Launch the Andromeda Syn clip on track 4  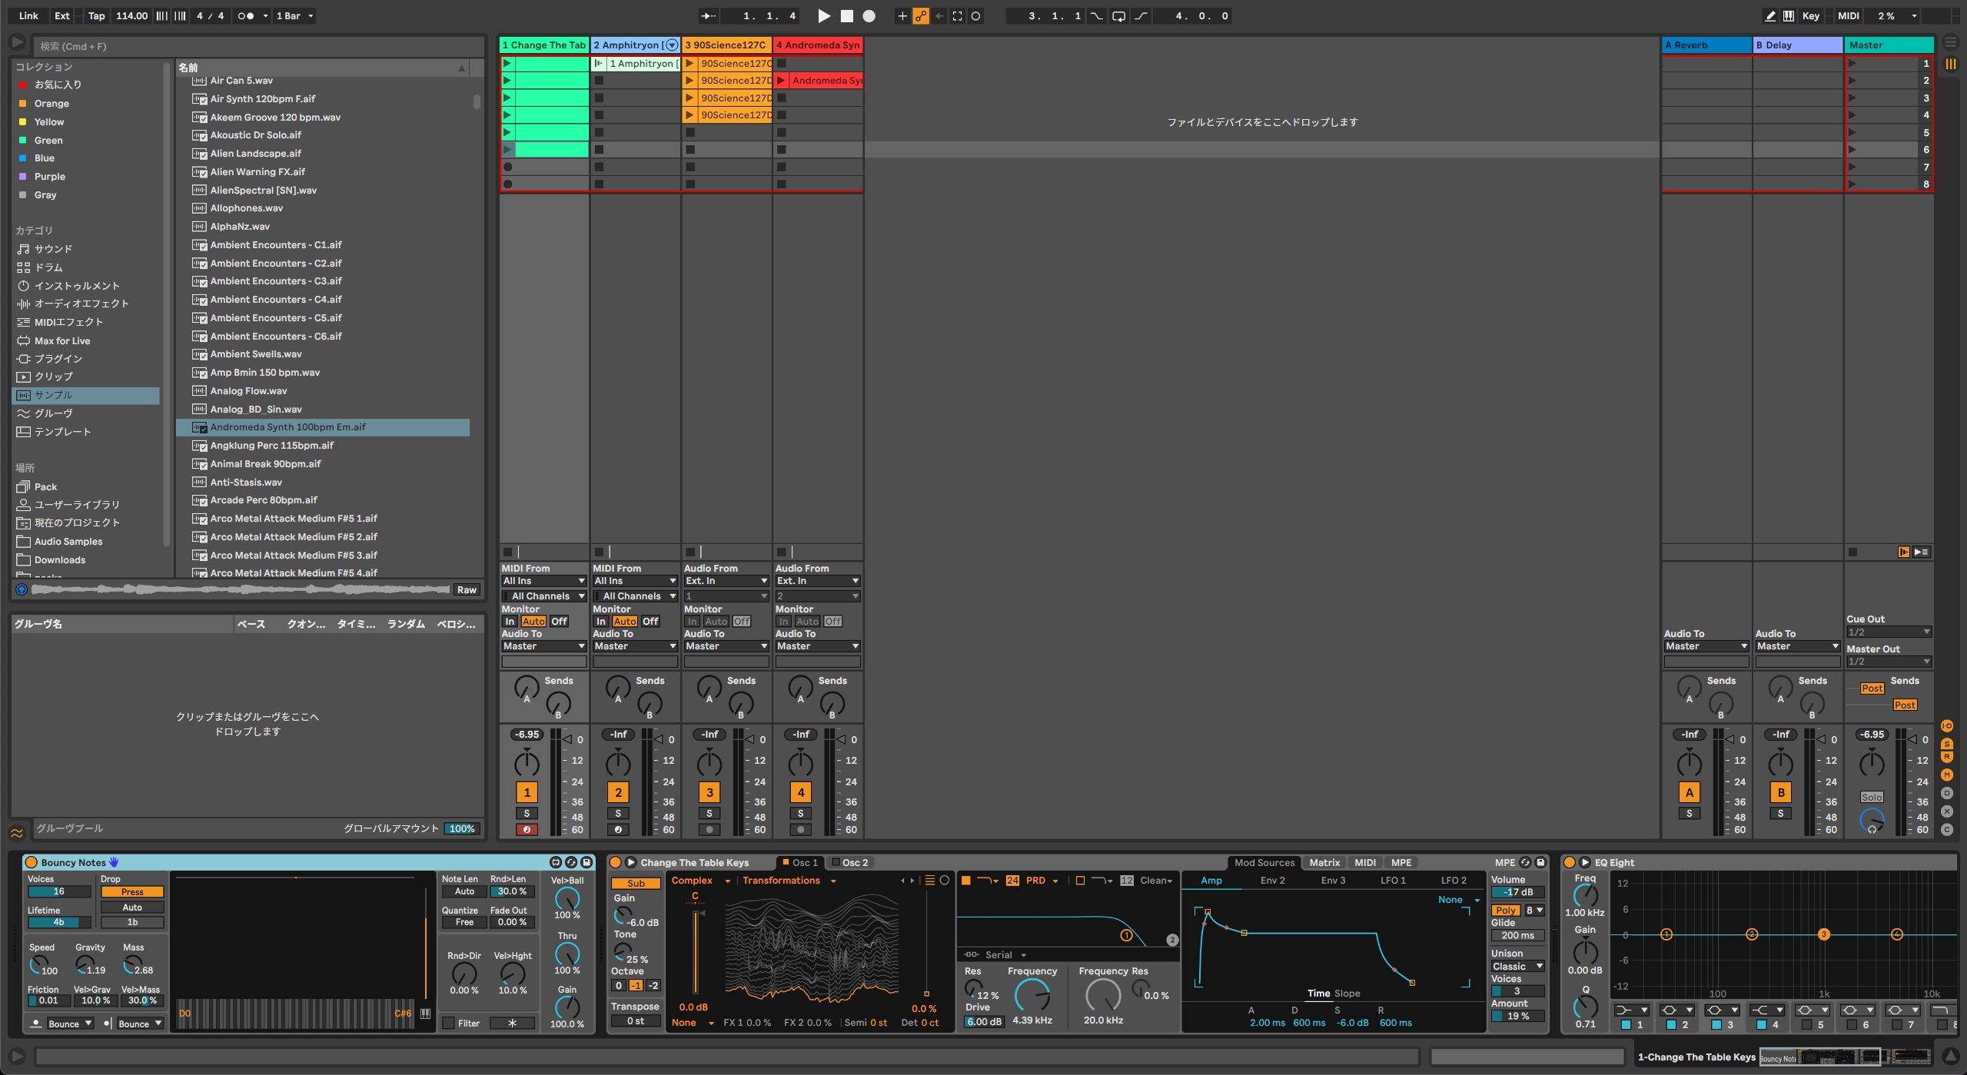(x=781, y=80)
